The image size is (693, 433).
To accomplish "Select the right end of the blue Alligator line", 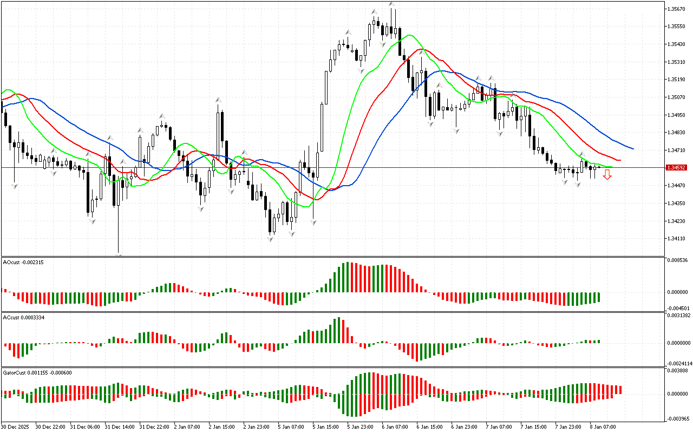I will pyautogui.click(x=633, y=148).
